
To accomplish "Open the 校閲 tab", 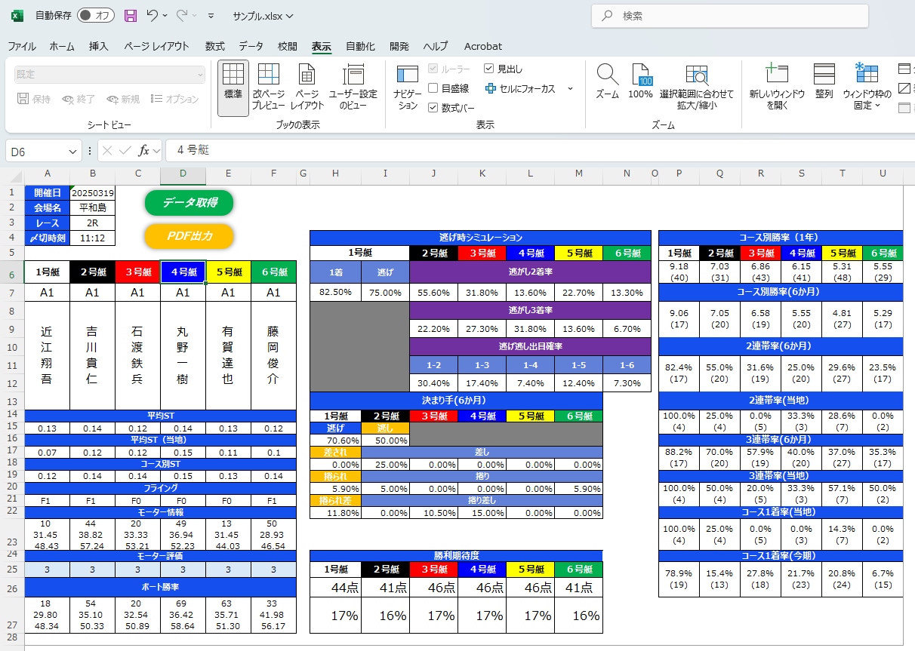I will (x=288, y=46).
